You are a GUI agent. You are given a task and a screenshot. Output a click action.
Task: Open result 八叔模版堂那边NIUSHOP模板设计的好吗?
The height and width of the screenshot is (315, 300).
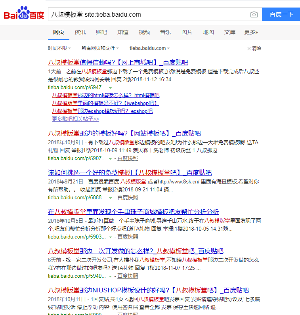(148, 290)
